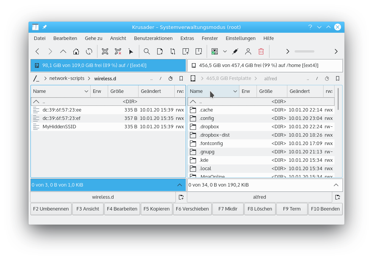373x260 pixels.
Task: Click the home directory icon in toolbar
Action: click(x=76, y=51)
